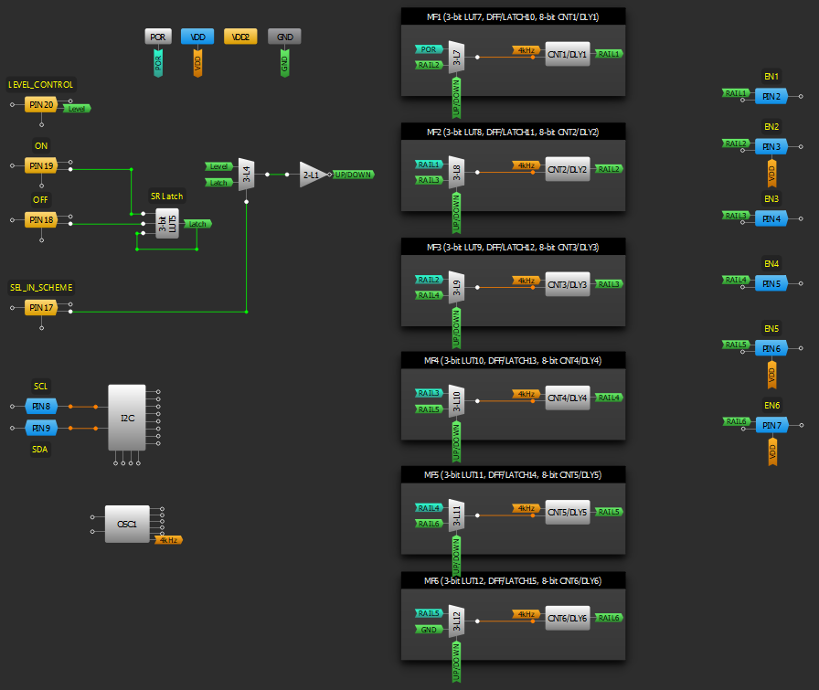Click the blue VDD block
819x690 pixels.
[x=197, y=37]
